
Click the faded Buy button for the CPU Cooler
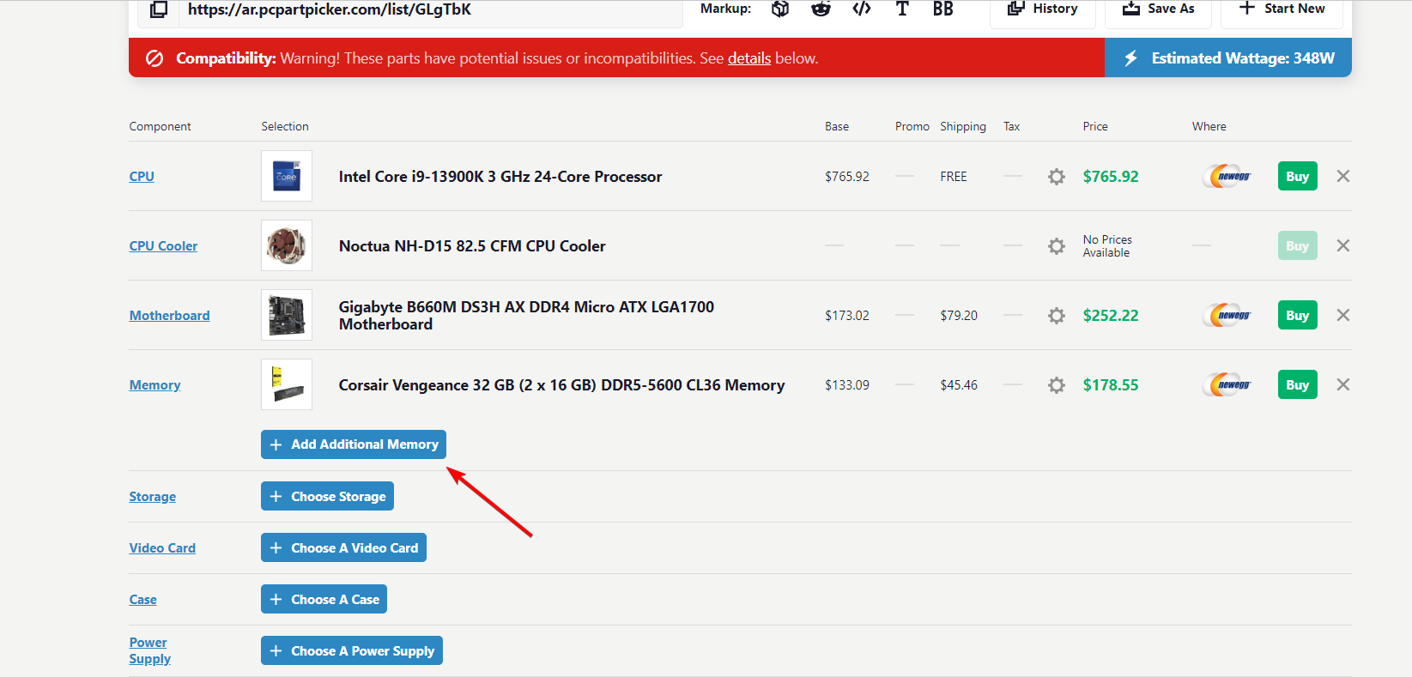coord(1298,245)
